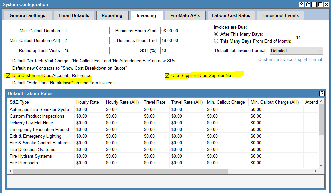Click the GST (%) input field
Screen dimensions: 331x193
pyautogui.click(x=183, y=51)
